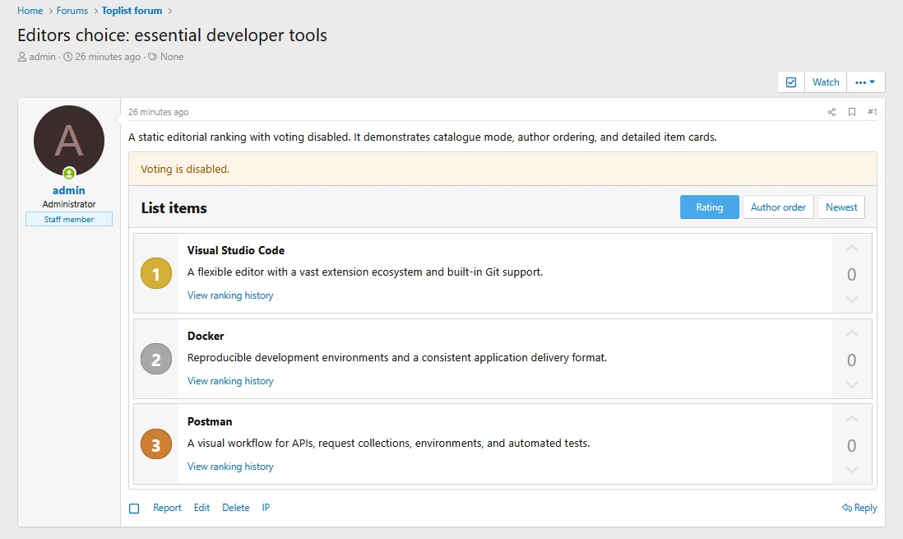903x539 pixels.
Task: Click the silver rank 2 badge
Action: (156, 359)
